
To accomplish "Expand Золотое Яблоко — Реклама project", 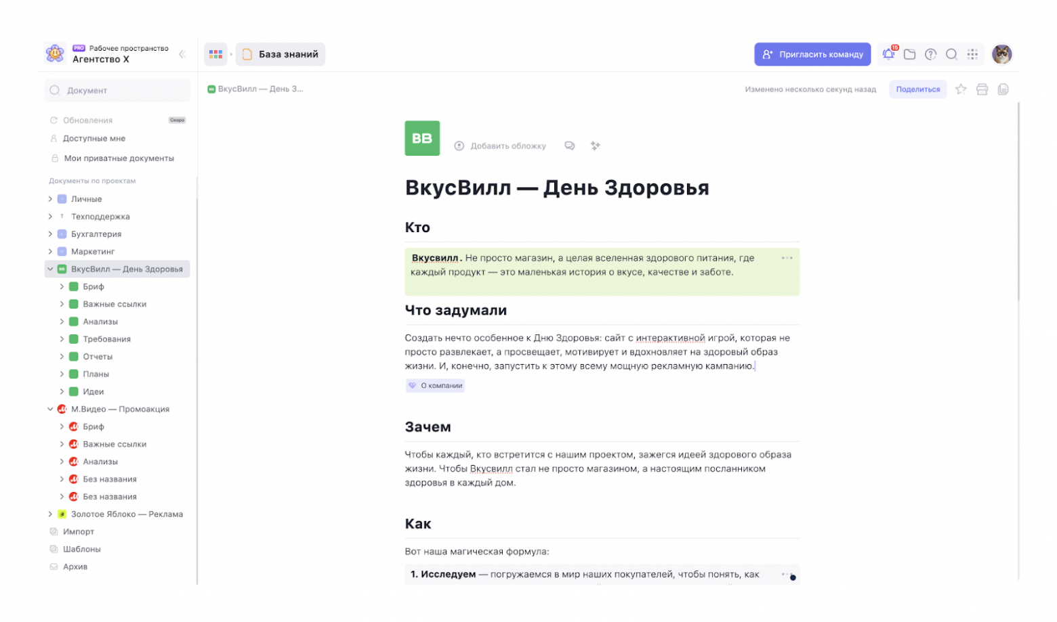I will coord(49,514).
